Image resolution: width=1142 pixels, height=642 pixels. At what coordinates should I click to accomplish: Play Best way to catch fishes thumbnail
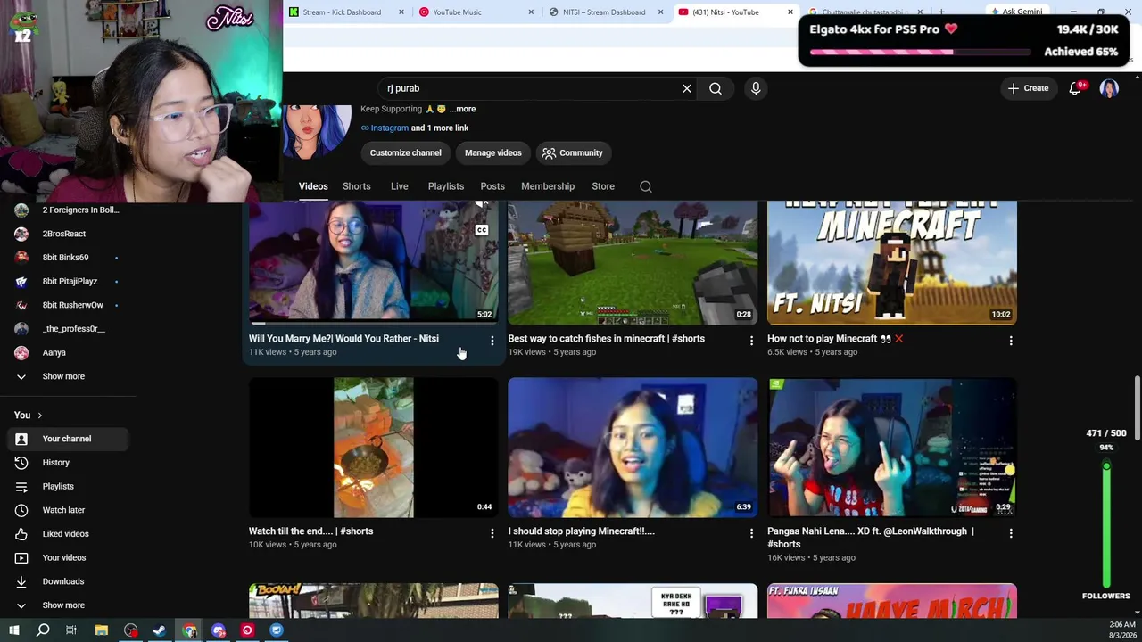coord(633,262)
